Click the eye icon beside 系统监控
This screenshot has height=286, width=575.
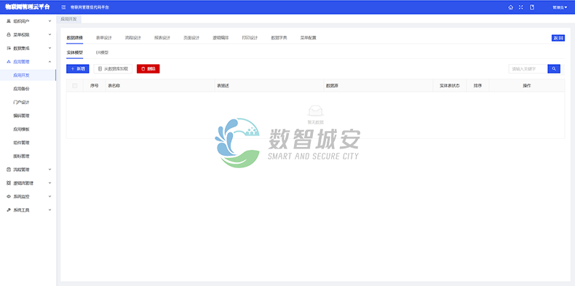point(9,196)
